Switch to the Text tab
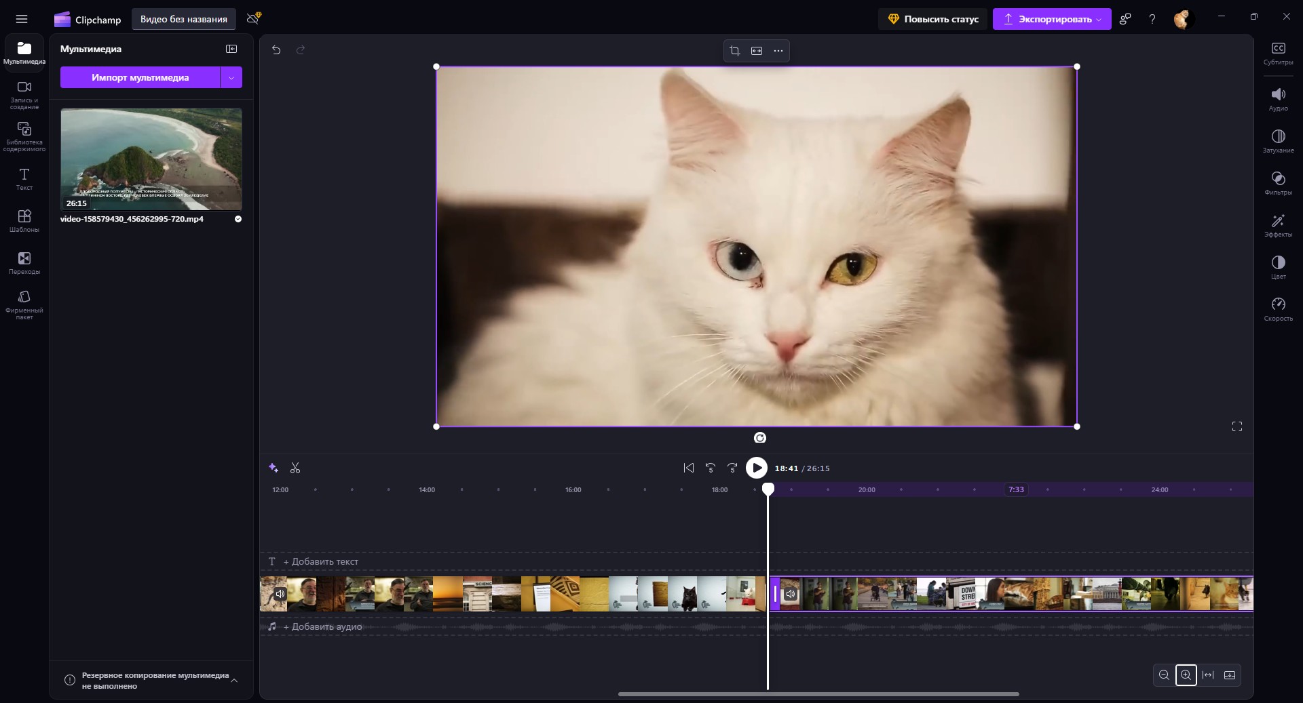Viewport: 1303px width, 703px height. click(24, 179)
